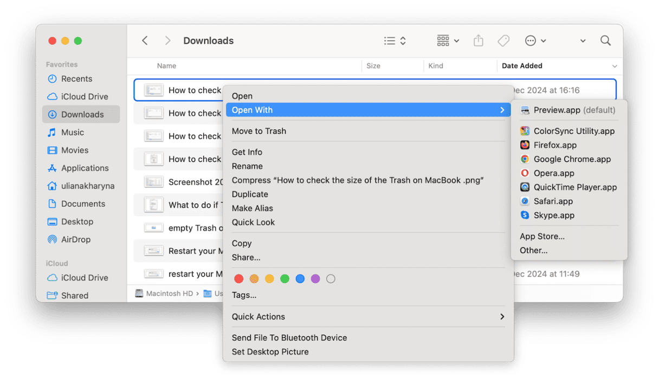Open the grouping options dropdown
659x379 pixels.
448,41
